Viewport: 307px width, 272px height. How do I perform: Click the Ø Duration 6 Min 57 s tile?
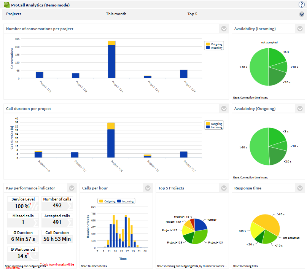click(23, 237)
